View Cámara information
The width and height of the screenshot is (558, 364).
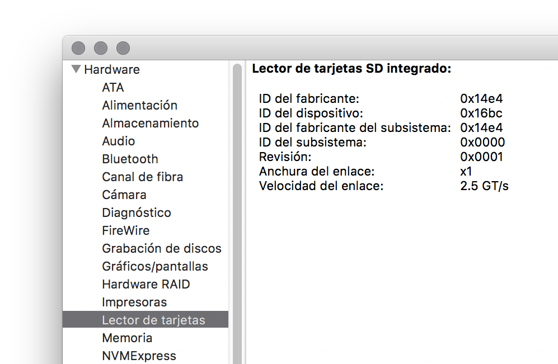pyautogui.click(x=124, y=195)
